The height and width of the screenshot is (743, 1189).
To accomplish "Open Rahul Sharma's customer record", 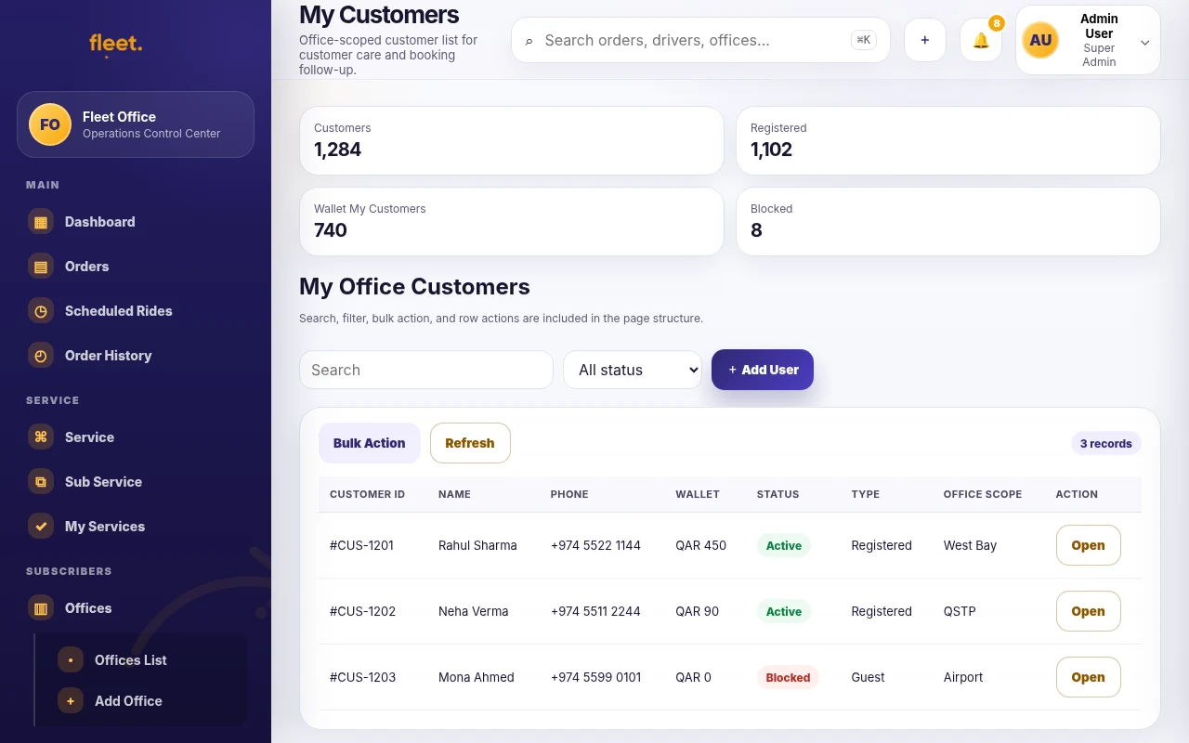I will click(1088, 545).
